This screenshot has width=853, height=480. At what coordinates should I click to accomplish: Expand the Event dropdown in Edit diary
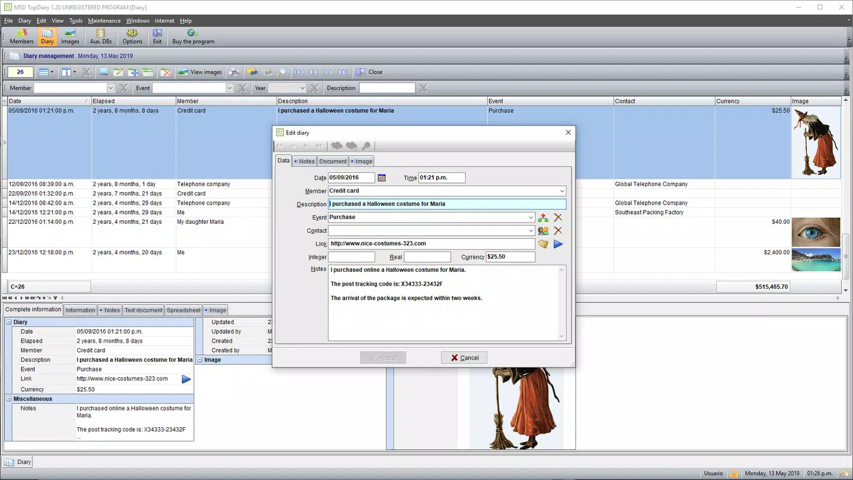pyautogui.click(x=531, y=217)
